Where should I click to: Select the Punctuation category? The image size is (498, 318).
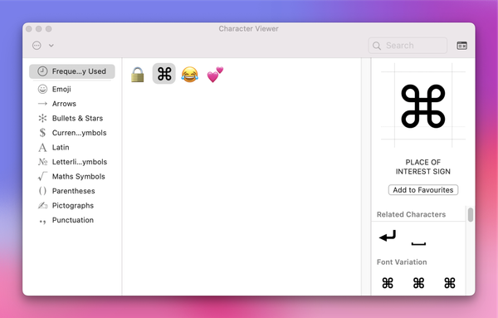[72, 220]
